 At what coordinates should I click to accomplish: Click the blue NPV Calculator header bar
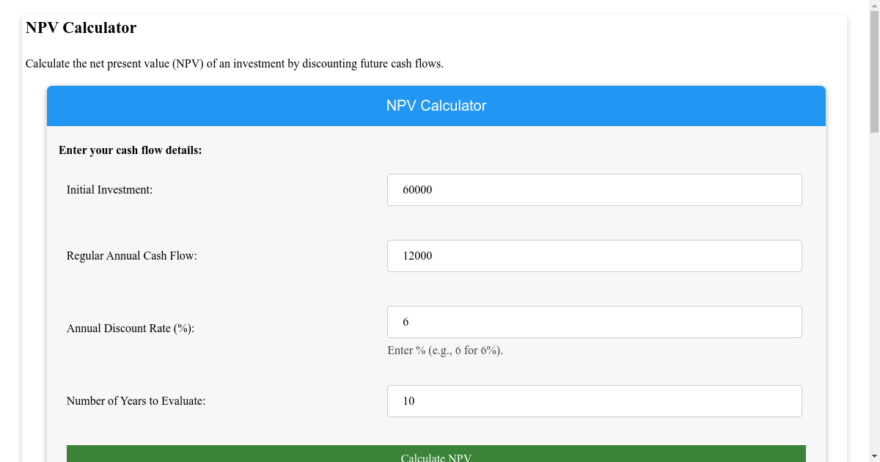pos(436,106)
